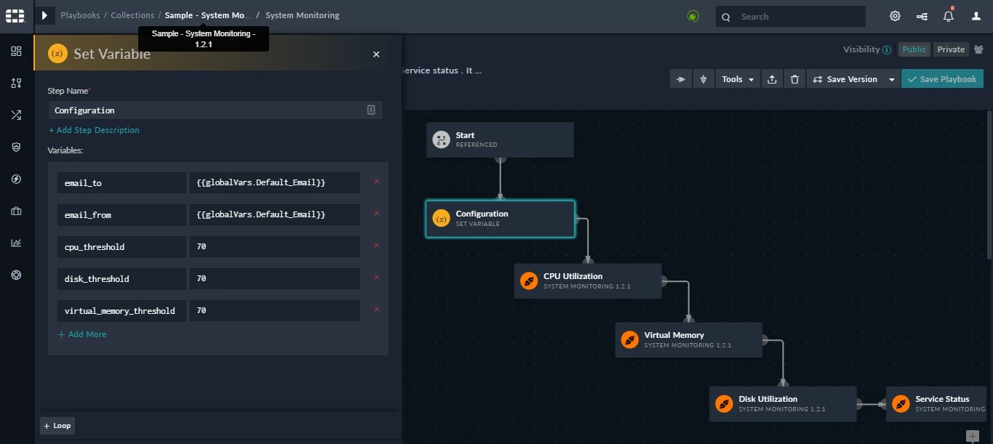Select the Disk Utilization step node
The image size is (993, 444).
pos(783,403)
